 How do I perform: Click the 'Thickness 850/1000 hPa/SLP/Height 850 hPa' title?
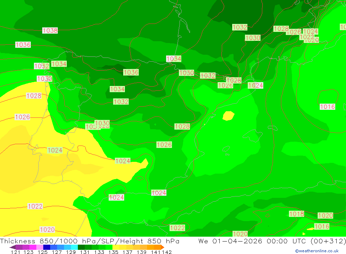90,241
